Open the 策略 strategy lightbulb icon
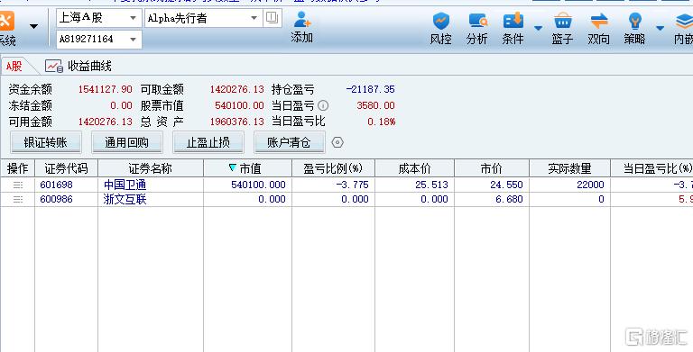Viewport: 693px width, 352px height. pyautogui.click(x=634, y=29)
